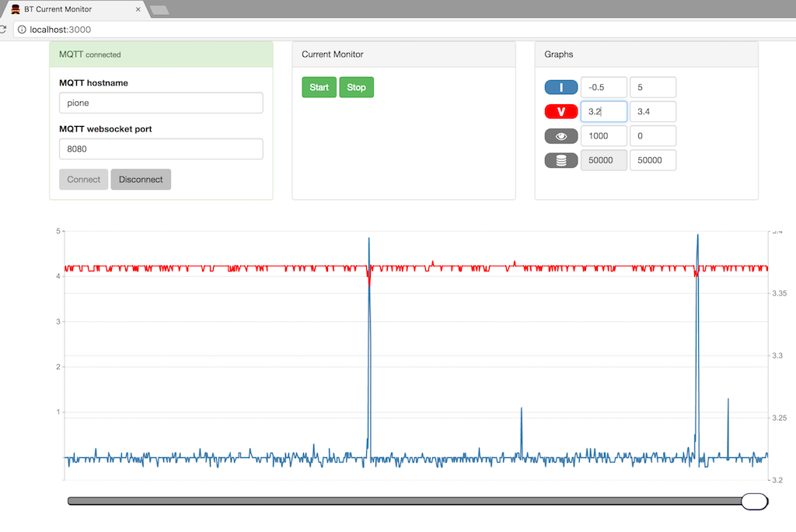Viewport: 796px width, 532px height.
Task: Close the BT Current Monitor browser tab
Action: tap(138, 9)
